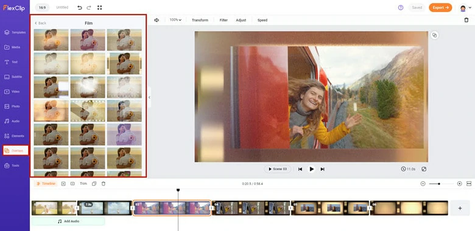Screen dimensions: 475x231
Task: Click the FlexClip logo
Action: point(14,8)
